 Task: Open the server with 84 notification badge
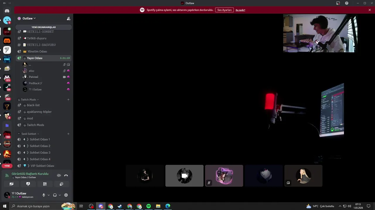[7, 87]
